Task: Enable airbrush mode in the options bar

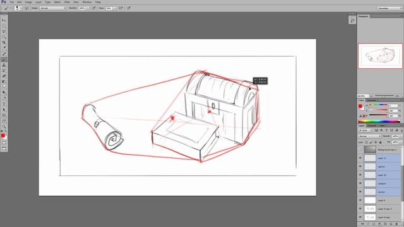Action: click(x=121, y=8)
